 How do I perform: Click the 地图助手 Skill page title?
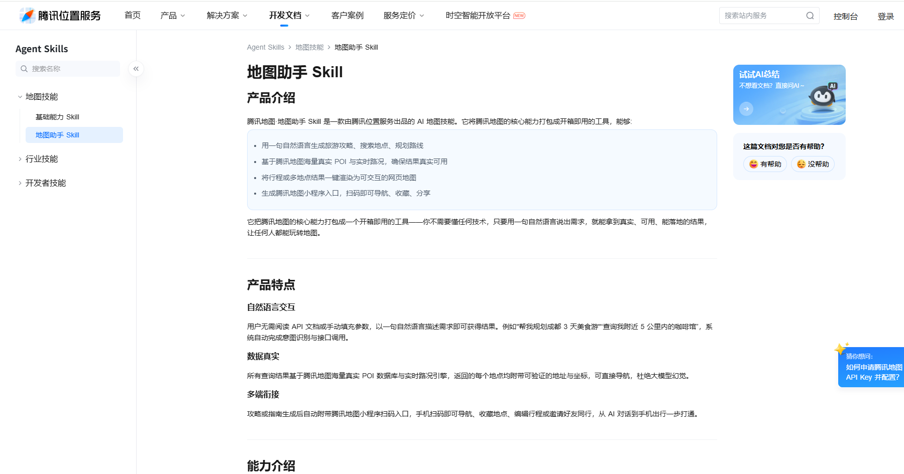tap(295, 72)
